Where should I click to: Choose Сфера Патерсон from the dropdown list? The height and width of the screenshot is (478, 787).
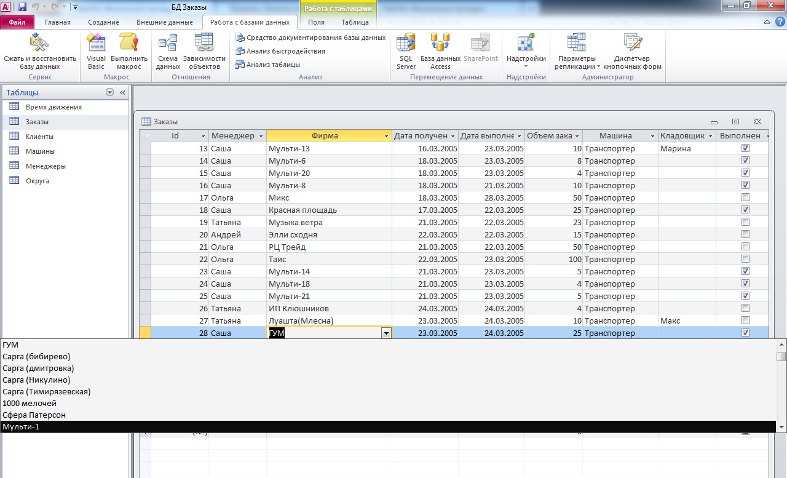coord(388,415)
